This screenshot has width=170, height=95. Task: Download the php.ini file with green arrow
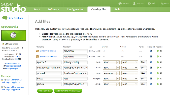[158, 84]
